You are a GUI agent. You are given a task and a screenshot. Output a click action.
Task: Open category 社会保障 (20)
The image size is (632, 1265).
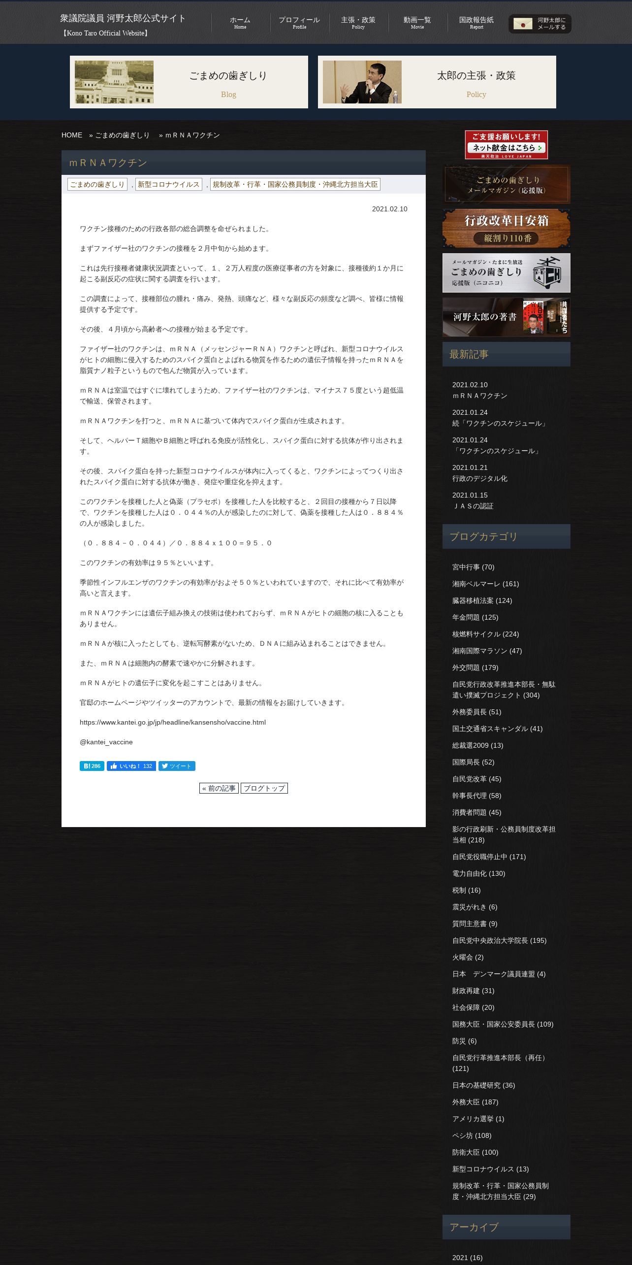474,1007
